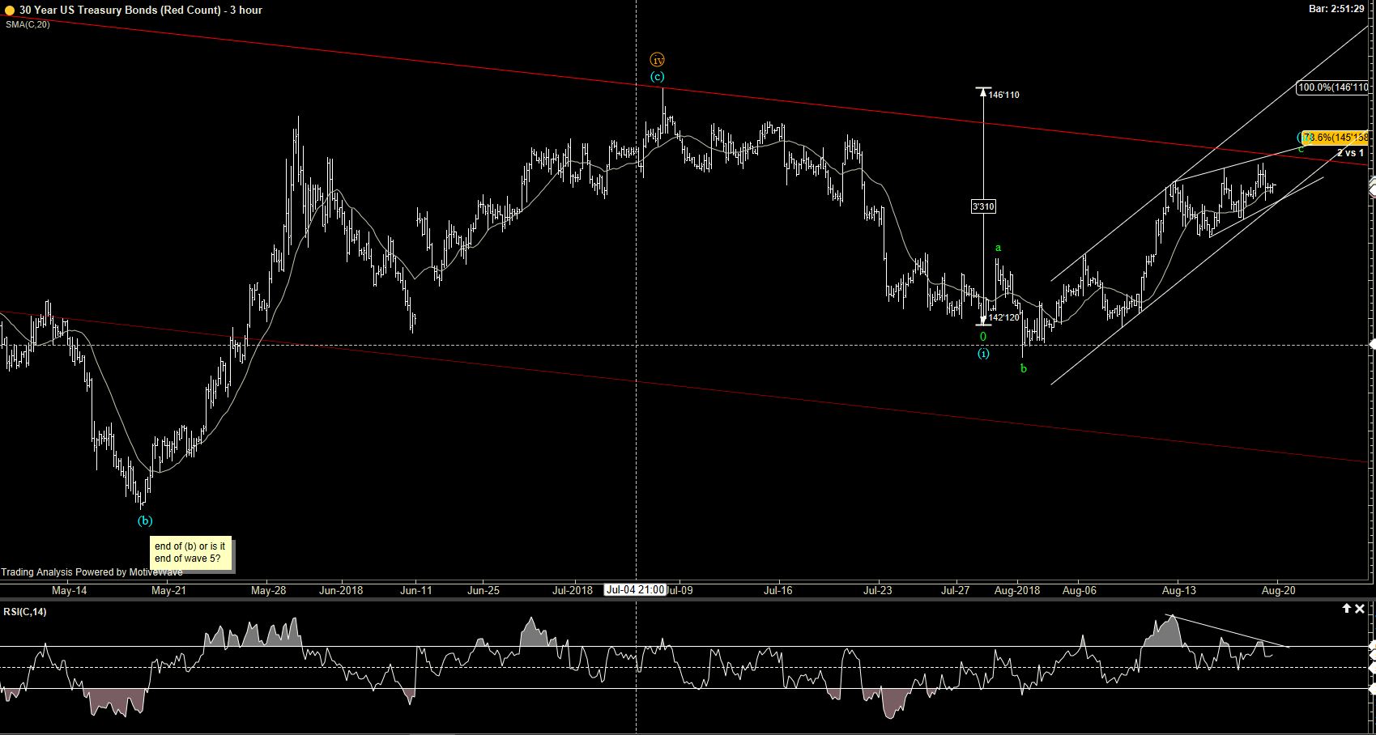Click the 142'120 lower price label
Viewport: 1376px width, 735px height.
1004,317
